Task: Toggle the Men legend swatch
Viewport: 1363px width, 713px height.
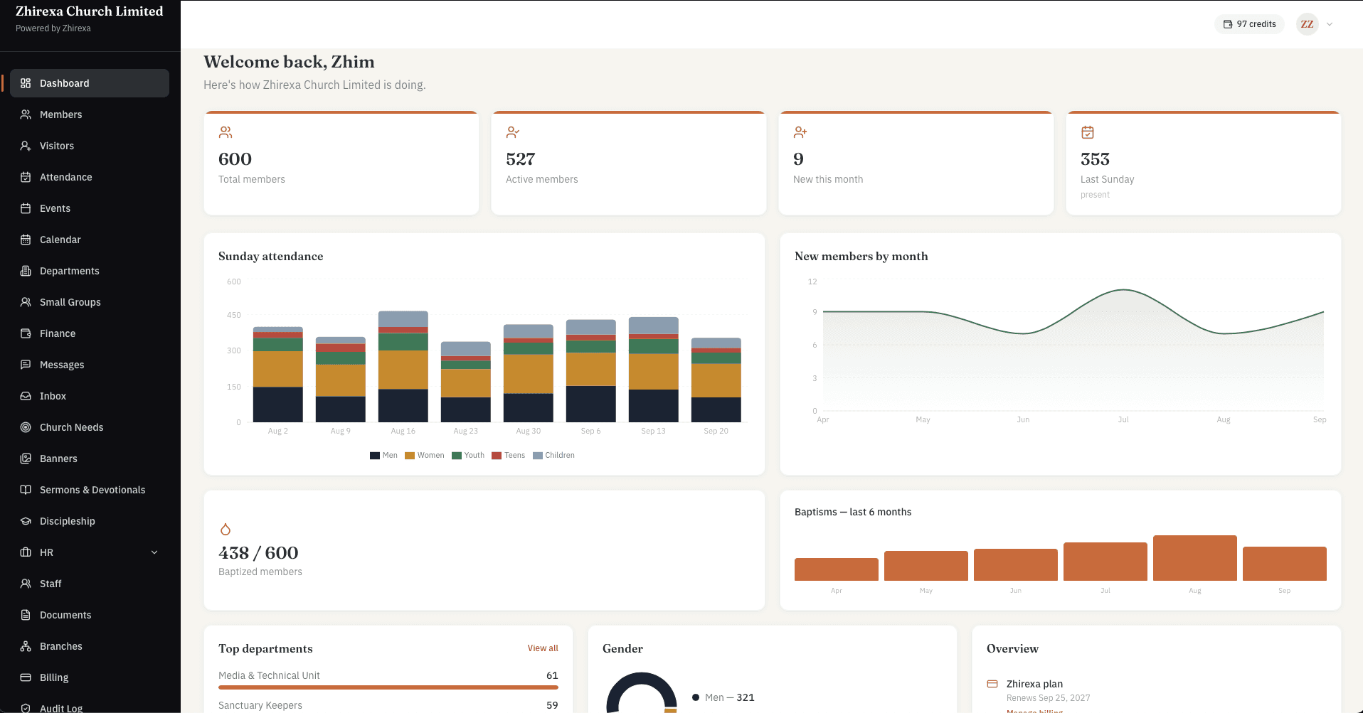Action: (375, 456)
